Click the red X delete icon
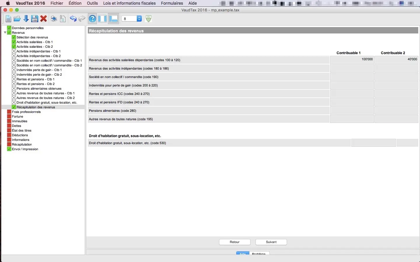 coord(44,19)
